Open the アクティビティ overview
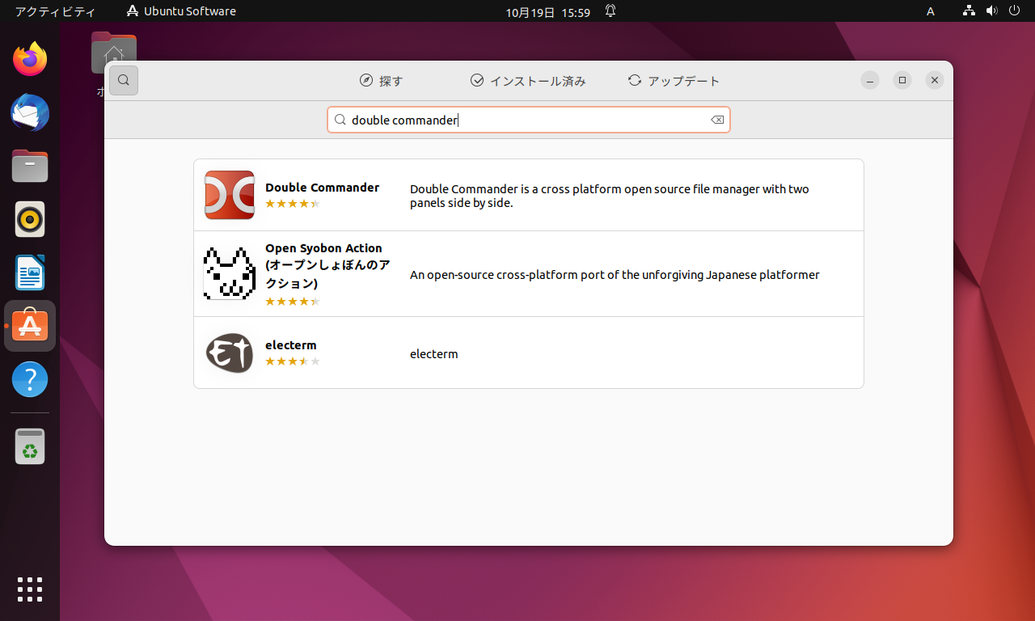The height and width of the screenshot is (621, 1035). (x=55, y=11)
